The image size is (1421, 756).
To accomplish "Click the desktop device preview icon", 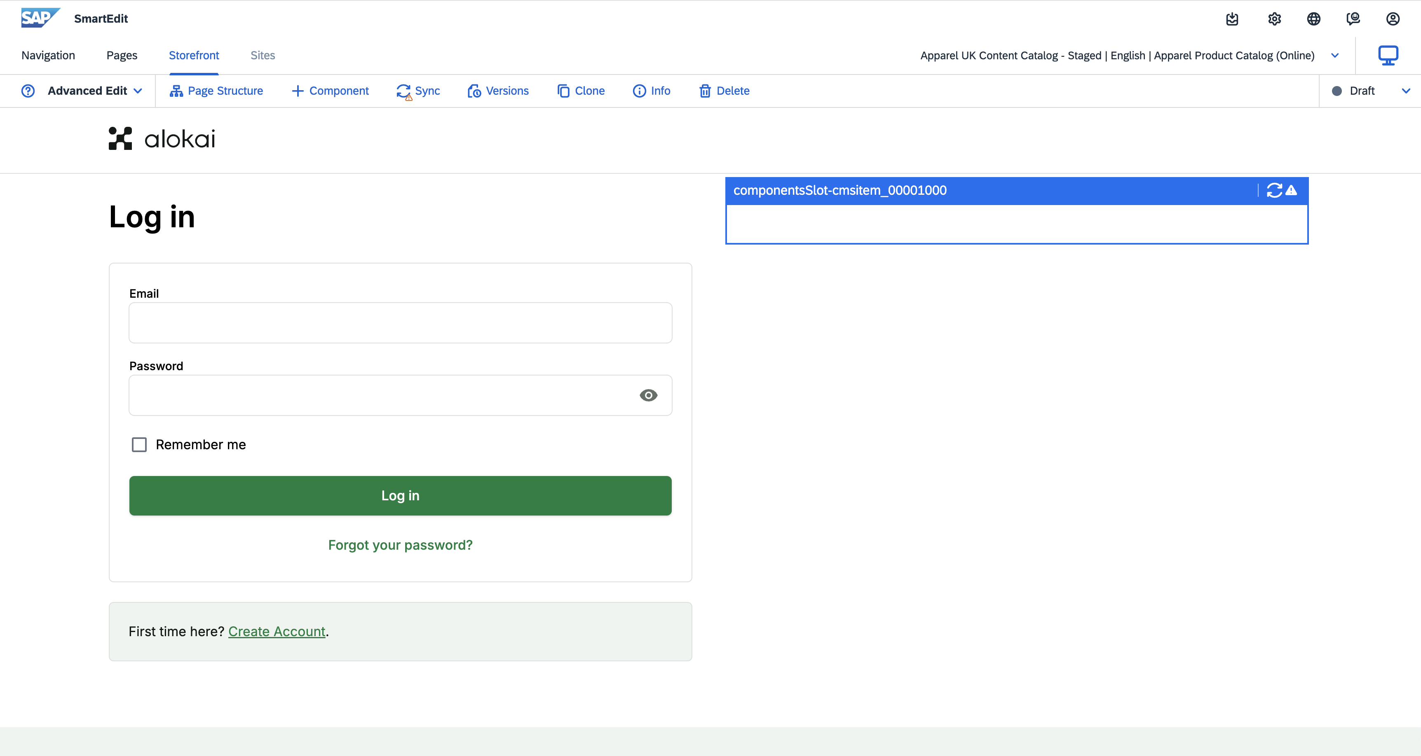I will point(1388,55).
